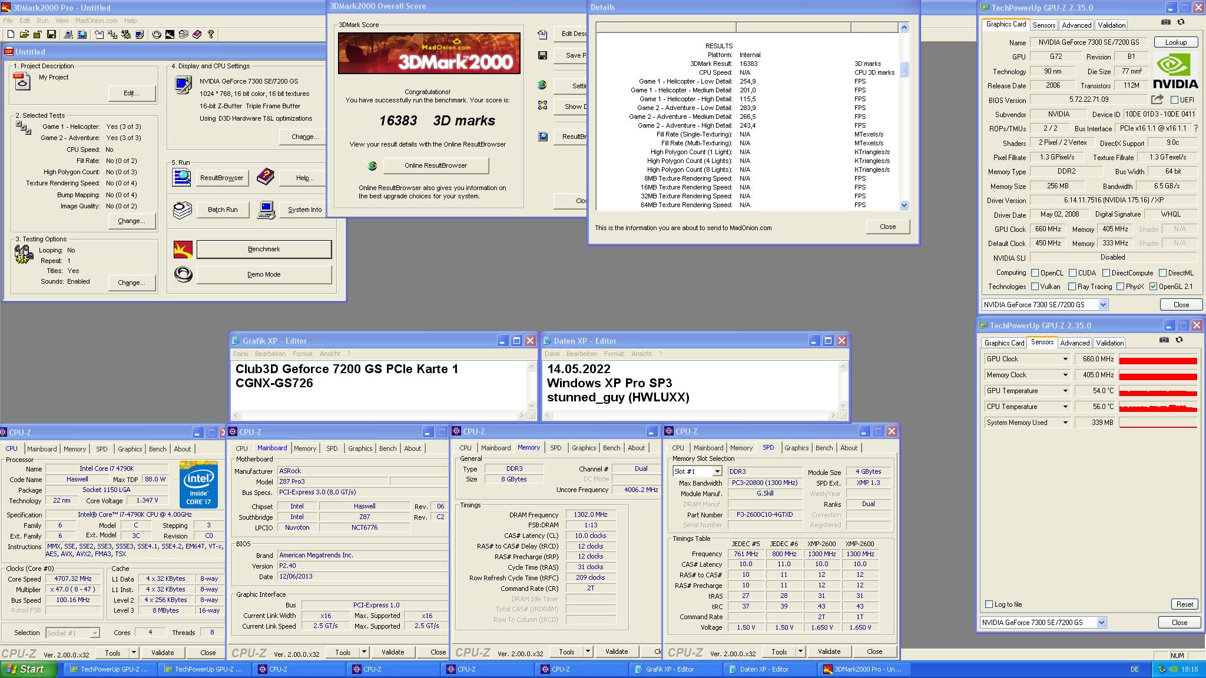1206x678 pixels.
Task: Click the globe icon beside Online ResultBrowser
Action: (x=372, y=166)
